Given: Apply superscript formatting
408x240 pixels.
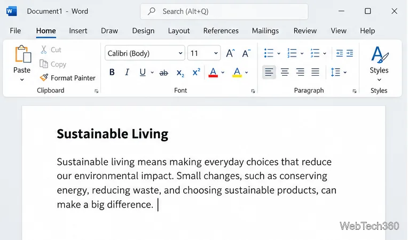Looking at the screenshot, I should 196,72.
